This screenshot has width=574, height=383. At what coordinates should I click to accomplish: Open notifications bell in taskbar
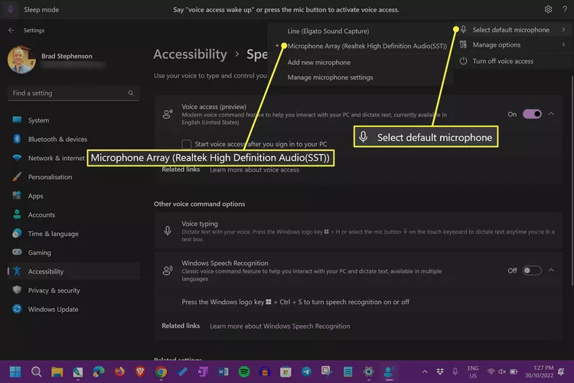point(561,372)
